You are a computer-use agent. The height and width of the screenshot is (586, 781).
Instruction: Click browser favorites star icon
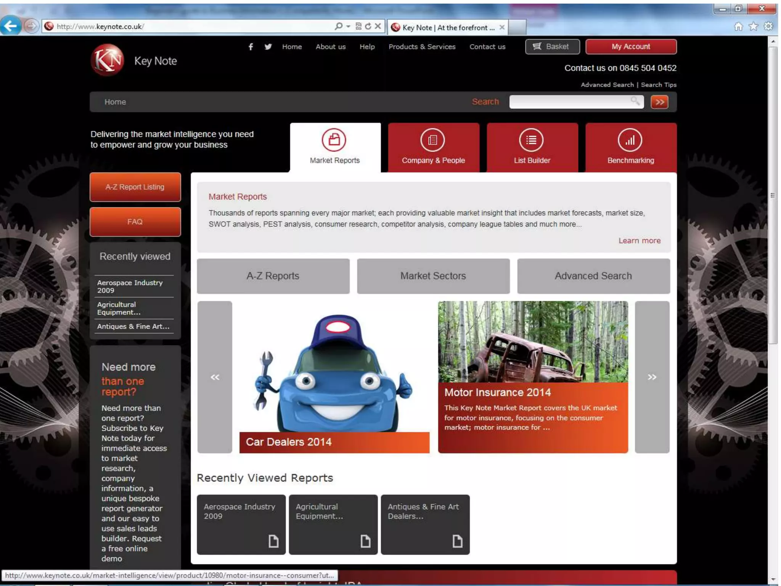pos(753,26)
